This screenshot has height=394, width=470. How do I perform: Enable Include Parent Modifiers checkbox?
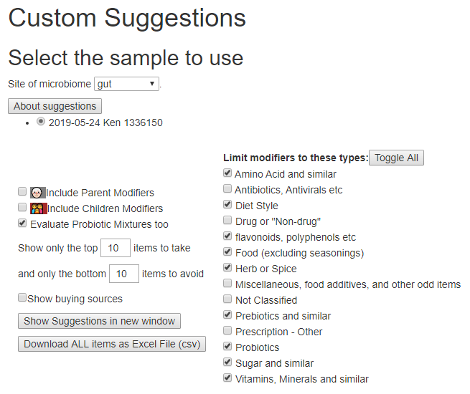[23, 192]
